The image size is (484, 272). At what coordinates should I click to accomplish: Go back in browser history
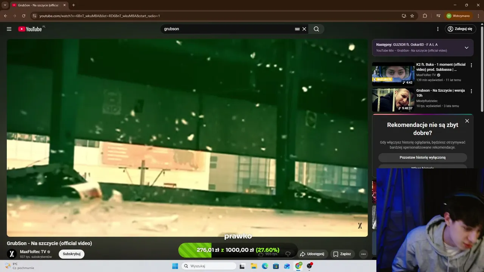(5, 16)
